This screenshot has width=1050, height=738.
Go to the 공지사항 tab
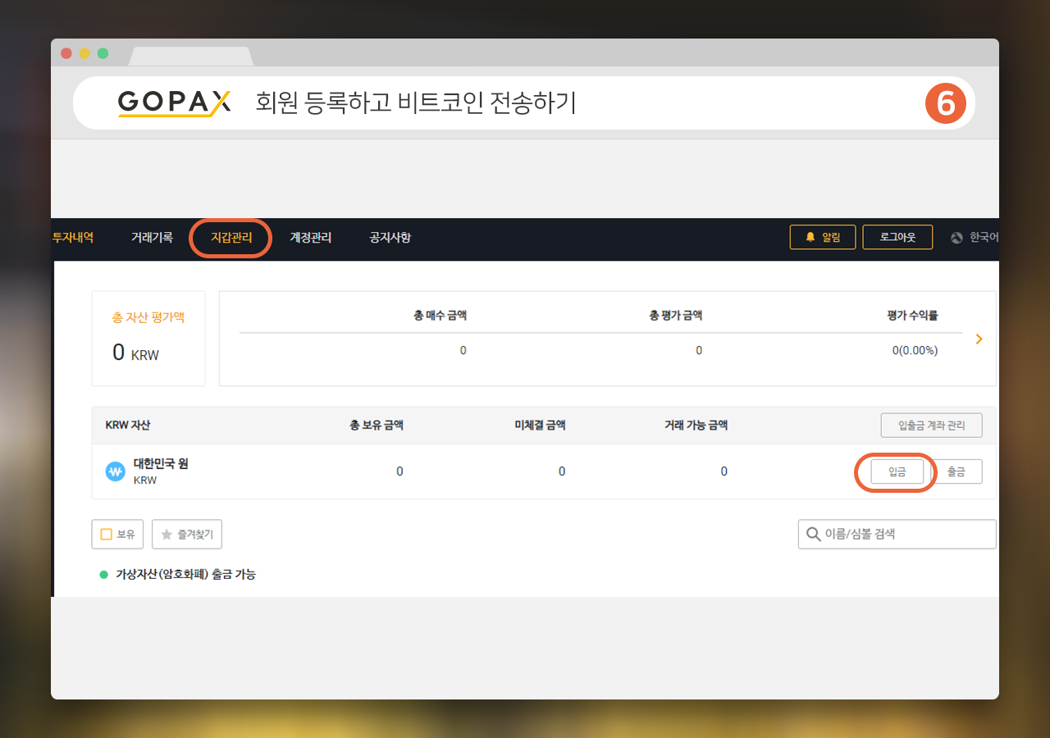click(390, 238)
